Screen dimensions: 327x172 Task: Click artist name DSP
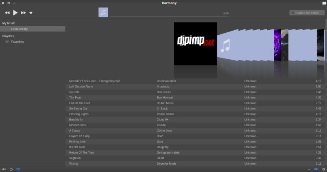coord(160,136)
